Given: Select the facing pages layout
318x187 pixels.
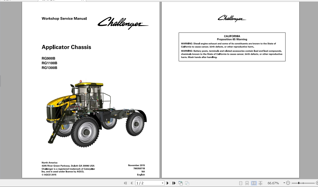Looking at the screenshot, I should pos(254,183).
